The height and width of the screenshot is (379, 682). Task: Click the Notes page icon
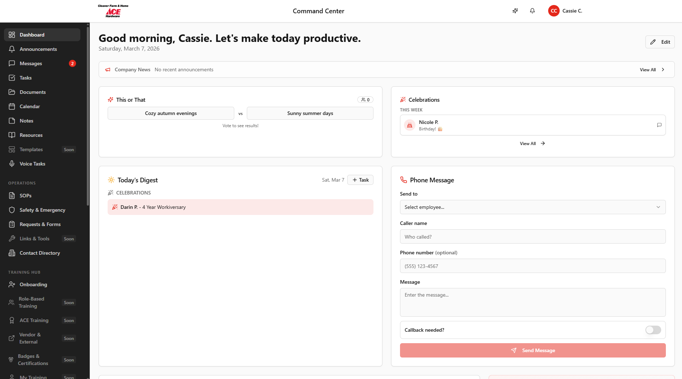[x=12, y=121]
